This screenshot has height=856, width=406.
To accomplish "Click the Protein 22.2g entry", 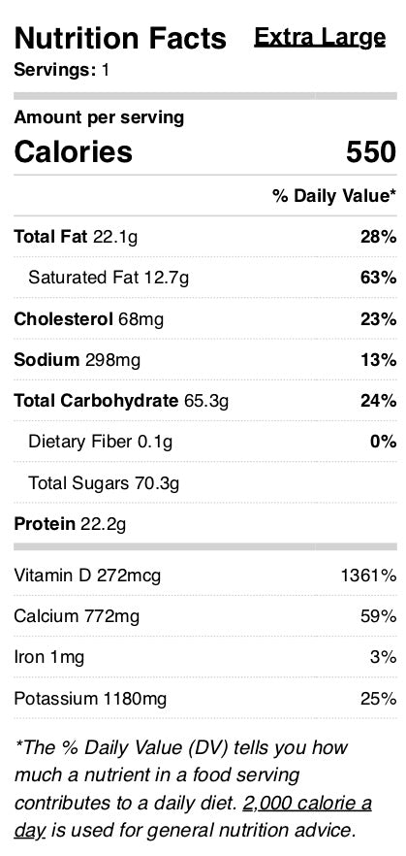I will point(70,524).
